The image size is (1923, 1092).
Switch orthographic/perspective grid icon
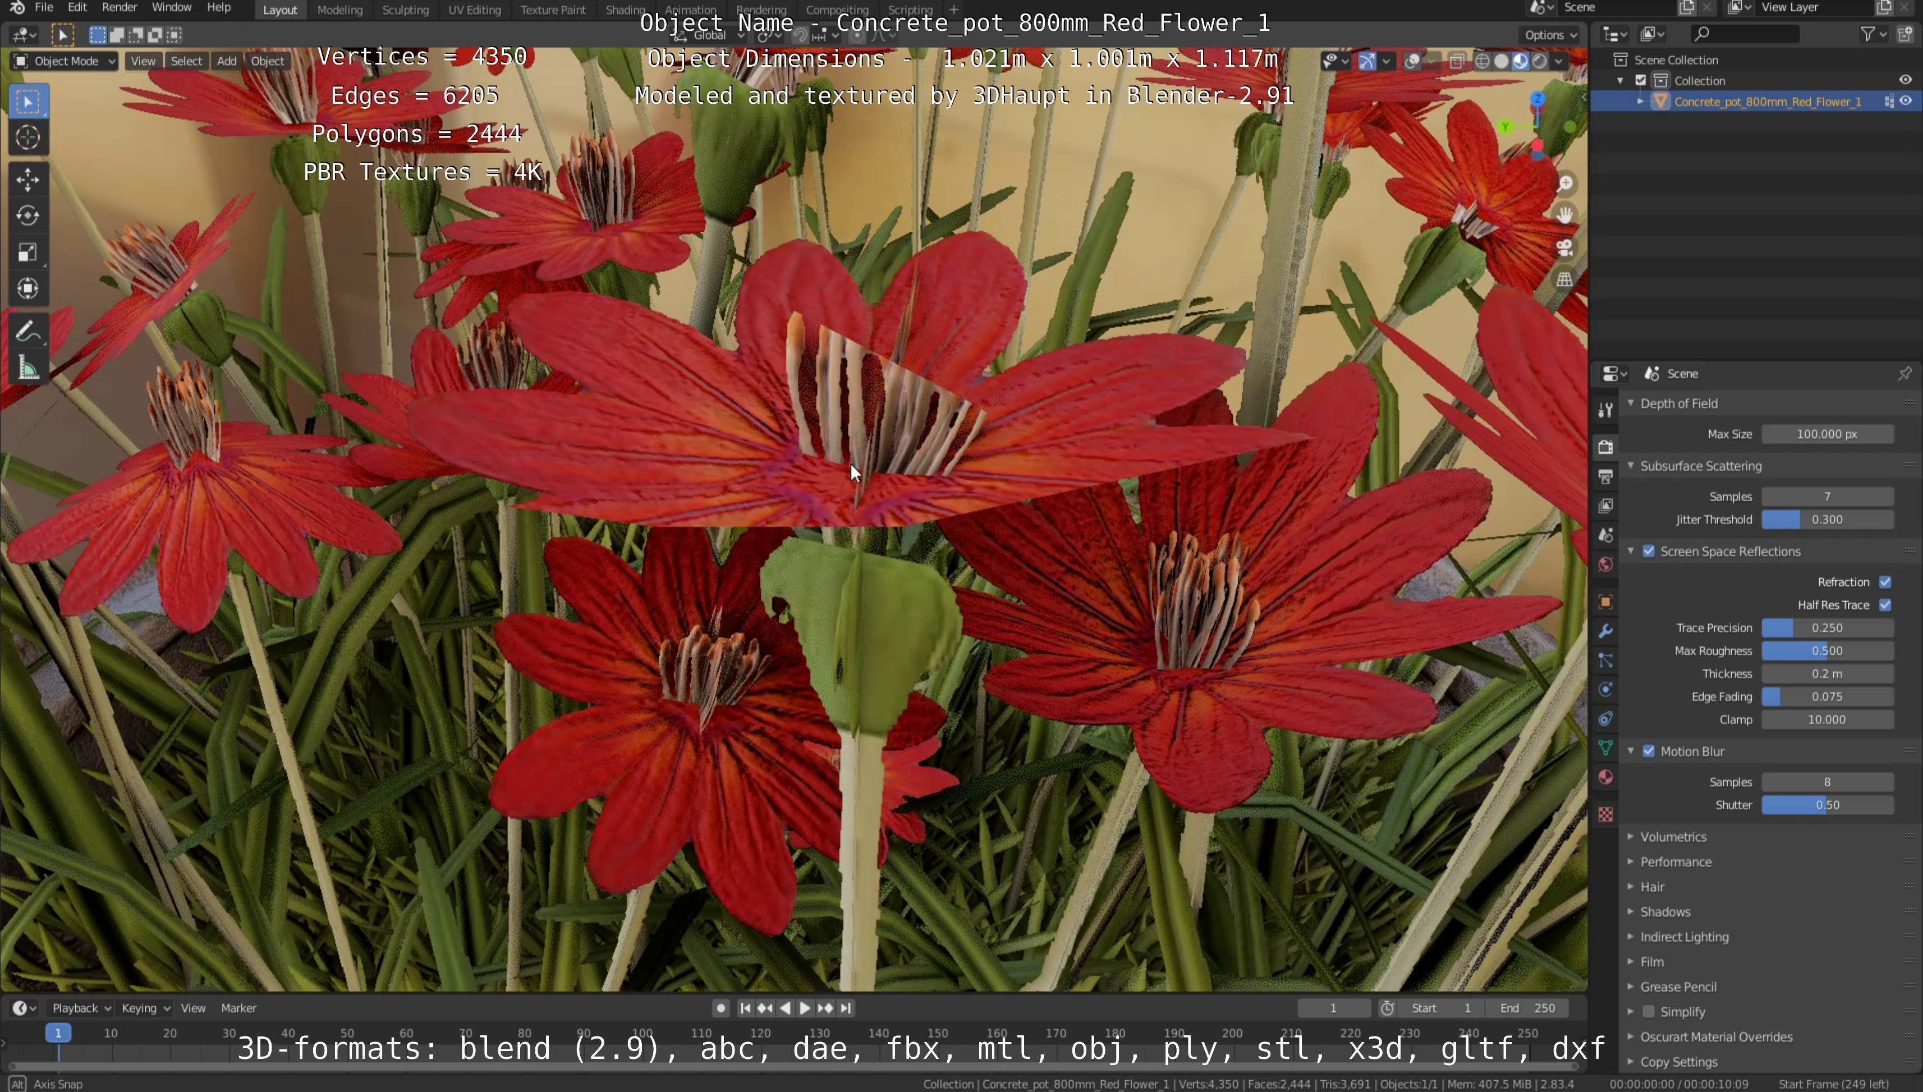(x=1564, y=279)
